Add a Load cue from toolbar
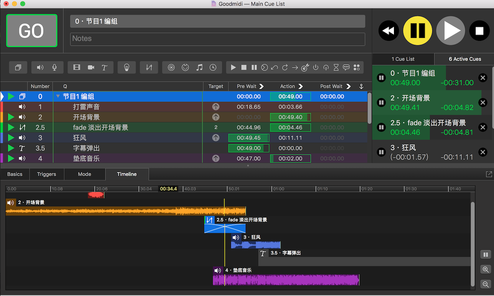494x296 pixels. pos(264,67)
